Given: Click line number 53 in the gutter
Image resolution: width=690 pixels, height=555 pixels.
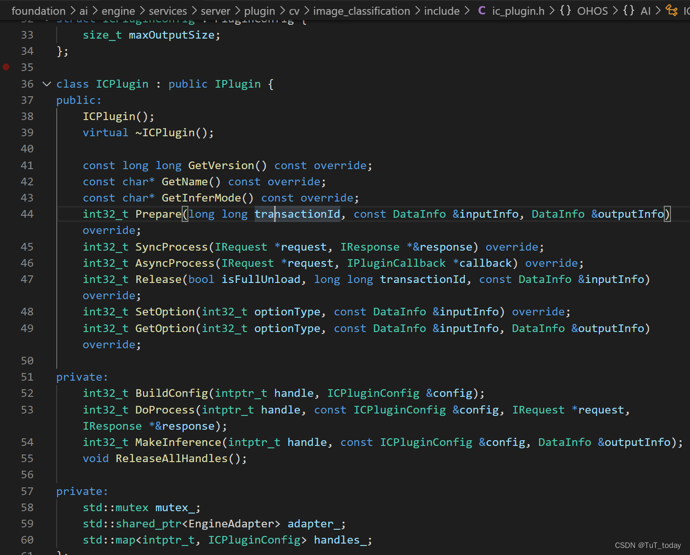Looking at the screenshot, I should (x=27, y=410).
